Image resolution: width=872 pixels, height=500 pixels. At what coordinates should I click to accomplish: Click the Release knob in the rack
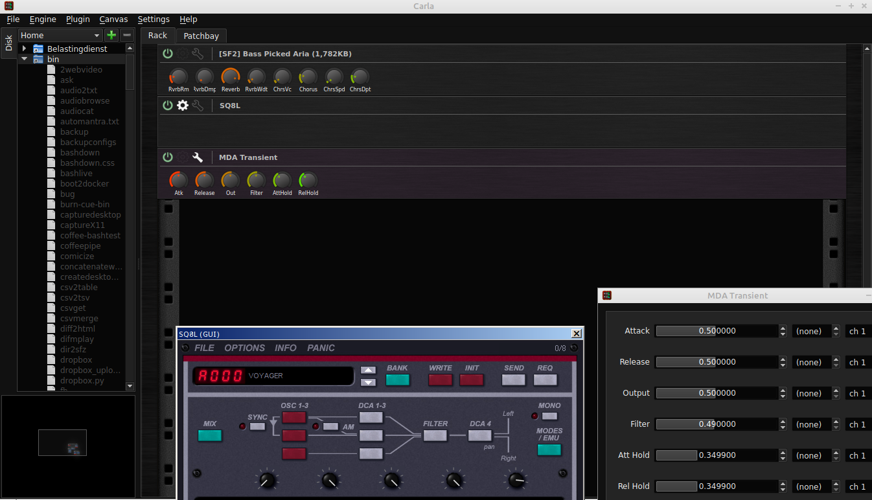point(205,181)
